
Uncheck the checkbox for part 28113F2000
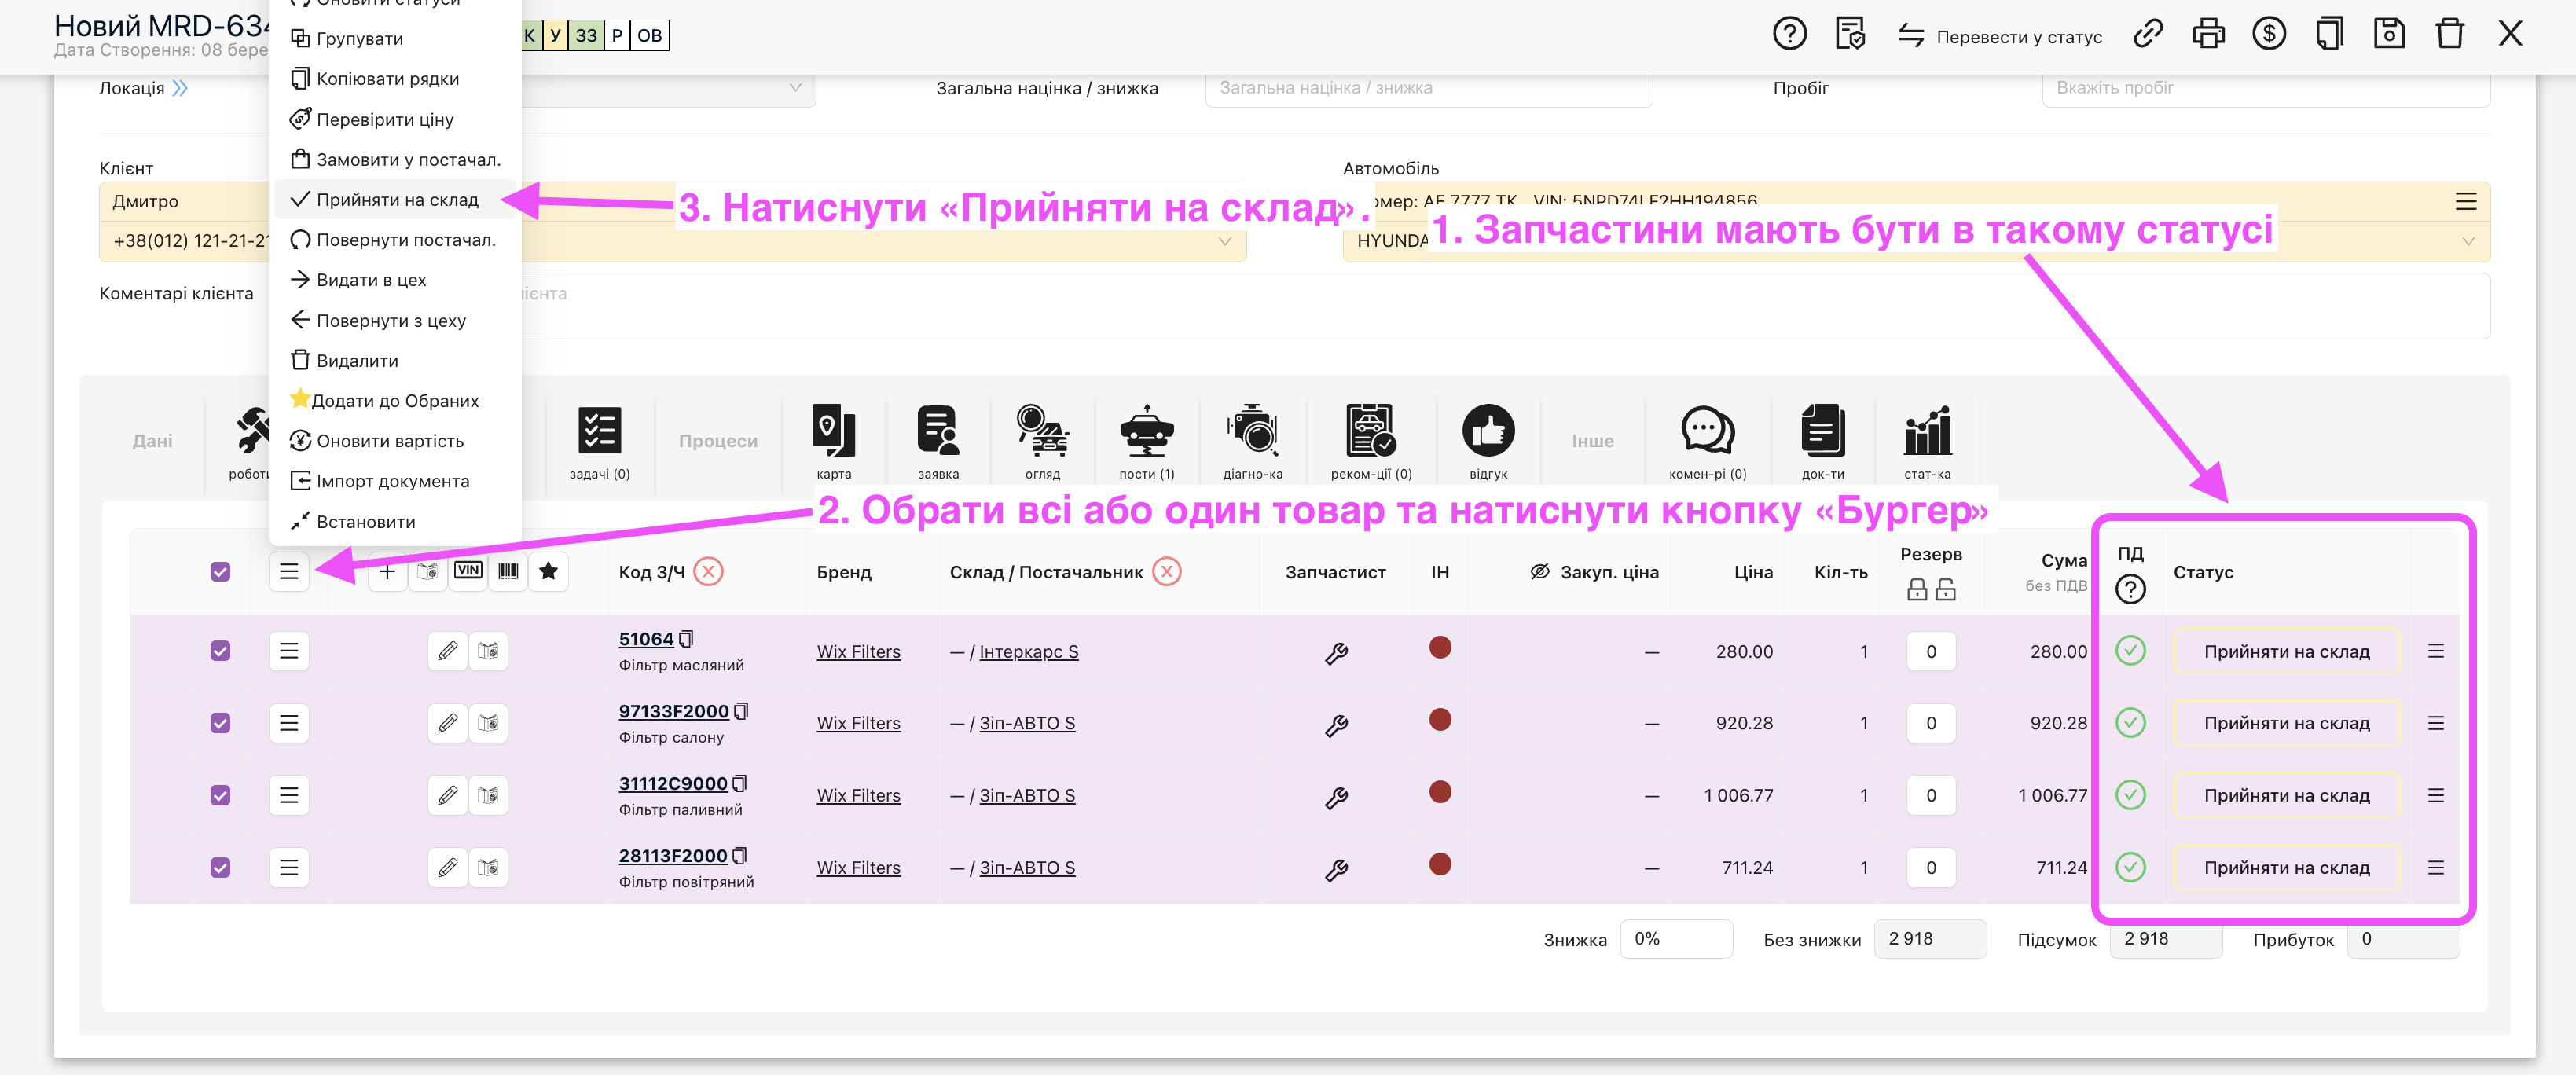[x=220, y=868]
